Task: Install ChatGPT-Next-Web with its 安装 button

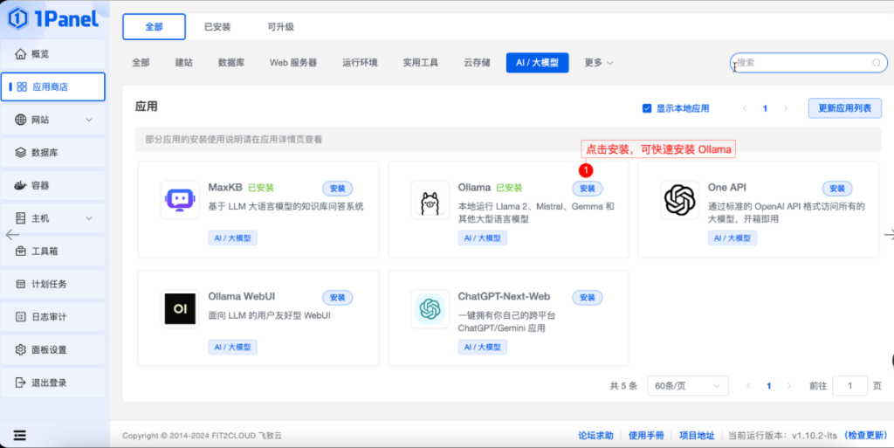Action: [x=588, y=297]
